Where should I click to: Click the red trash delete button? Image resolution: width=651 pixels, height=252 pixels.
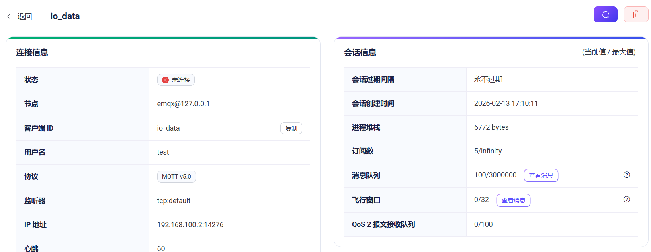click(636, 15)
